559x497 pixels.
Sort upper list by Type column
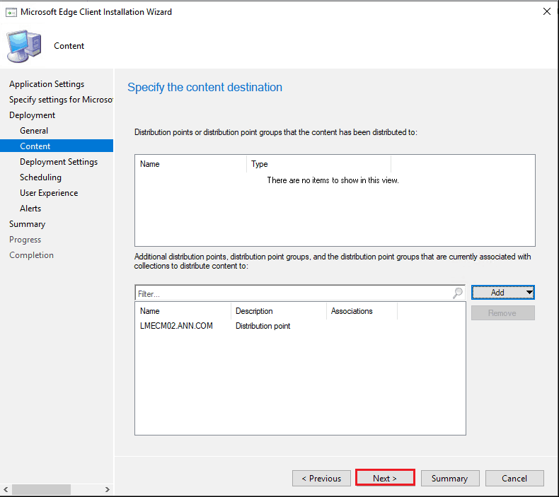click(318, 164)
